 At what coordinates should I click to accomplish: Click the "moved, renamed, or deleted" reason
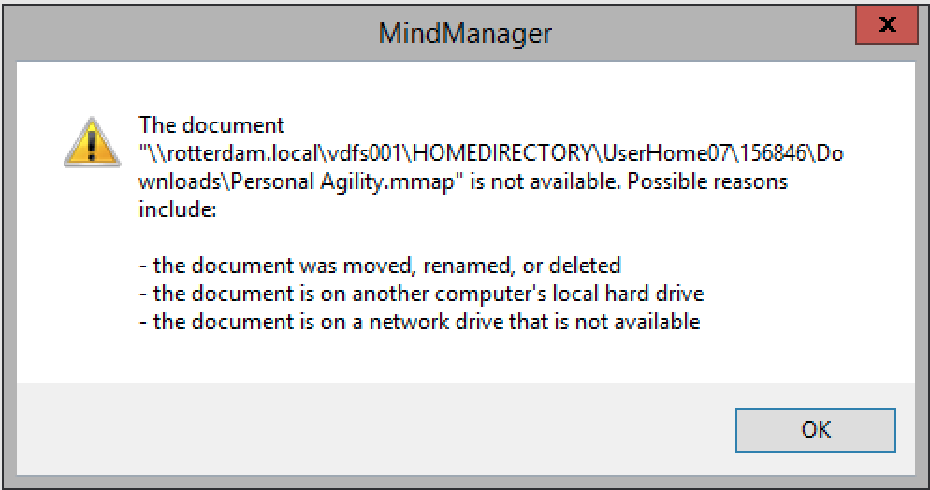(x=489, y=266)
